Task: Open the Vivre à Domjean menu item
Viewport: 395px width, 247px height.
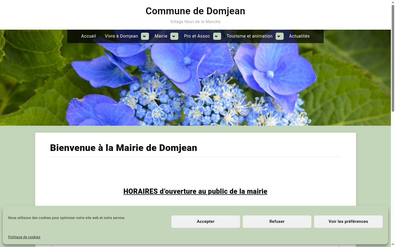Action: point(121,36)
